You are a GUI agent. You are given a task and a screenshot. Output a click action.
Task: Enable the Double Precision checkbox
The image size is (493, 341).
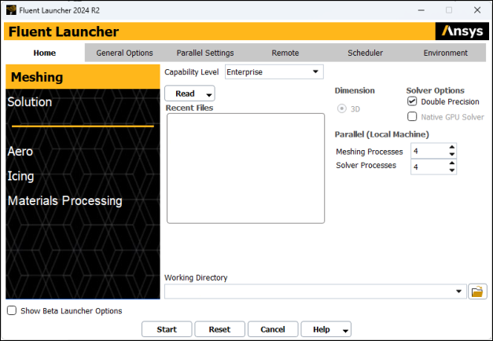pyautogui.click(x=412, y=101)
